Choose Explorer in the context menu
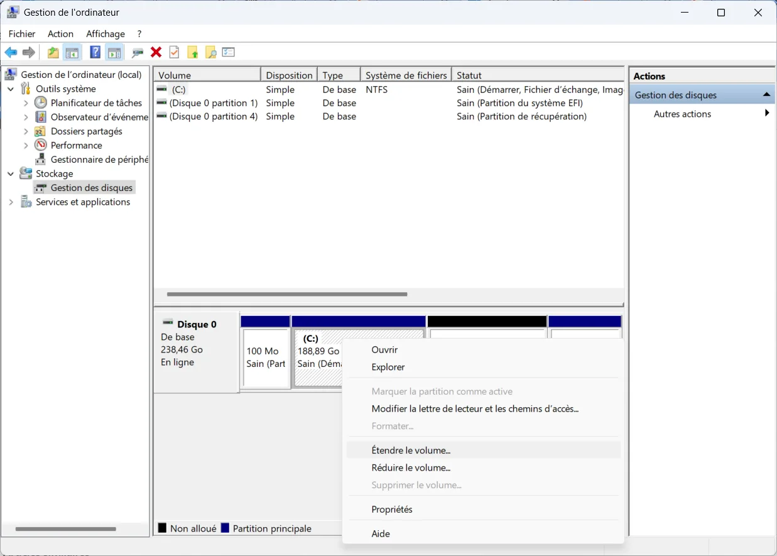Screen dimensions: 777x556 tap(483, 367)
